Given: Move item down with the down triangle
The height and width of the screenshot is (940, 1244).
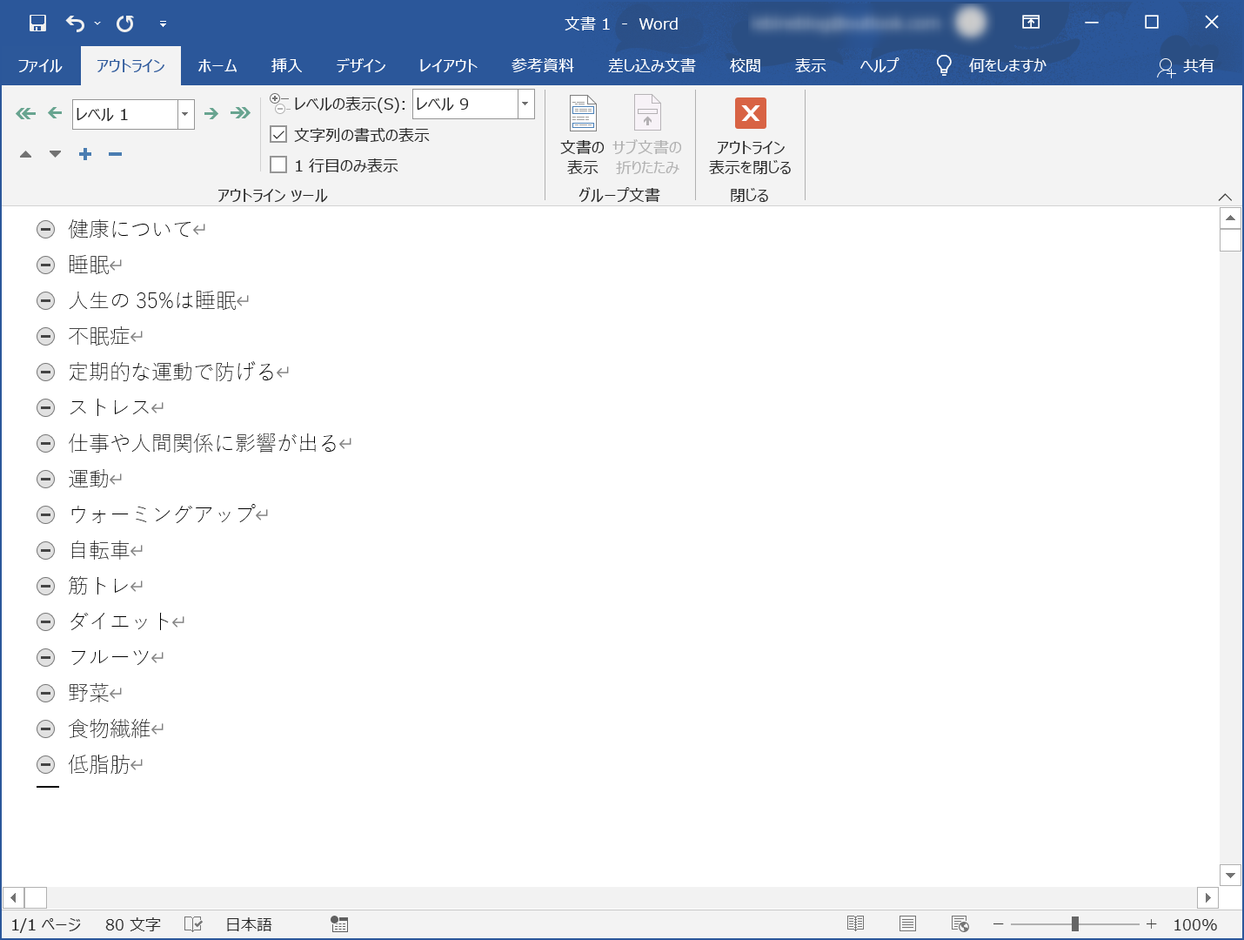Looking at the screenshot, I should (x=55, y=154).
